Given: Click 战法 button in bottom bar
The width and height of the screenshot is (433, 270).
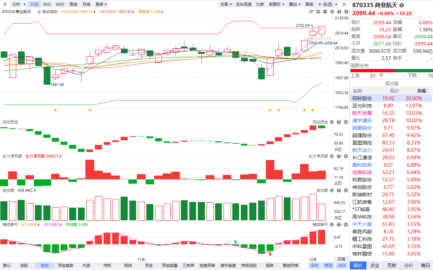Looking at the screenshot, I should (342, 265).
